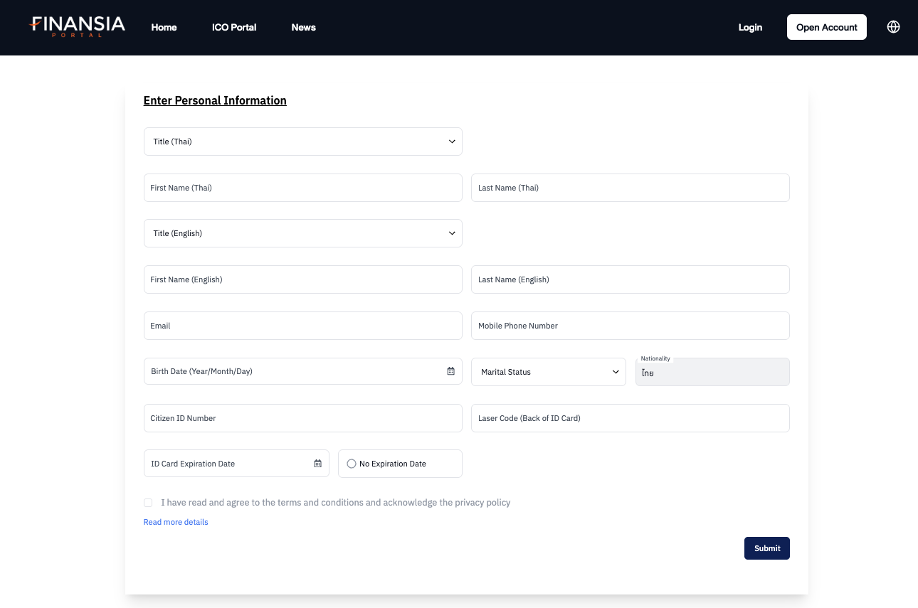Click the Finansia Portal logo
The height and width of the screenshot is (608, 918).
[77, 26]
